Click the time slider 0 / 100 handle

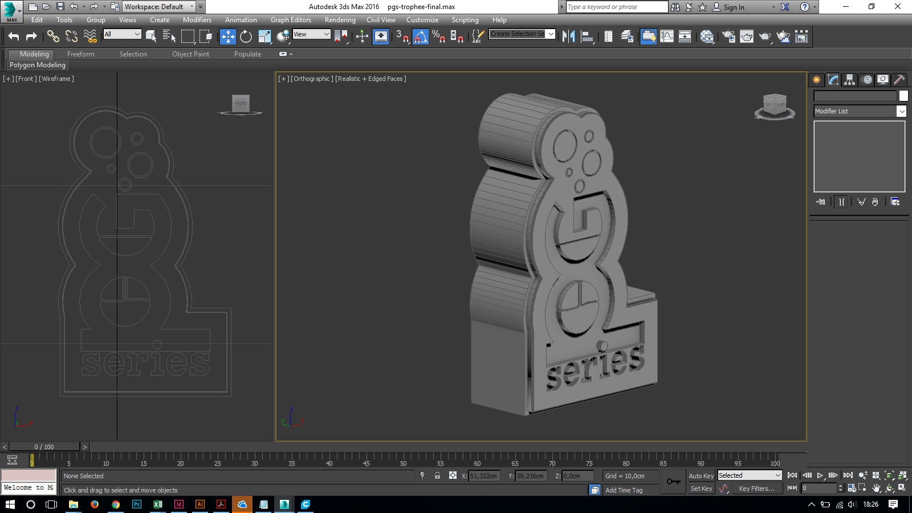pos(44,447)
